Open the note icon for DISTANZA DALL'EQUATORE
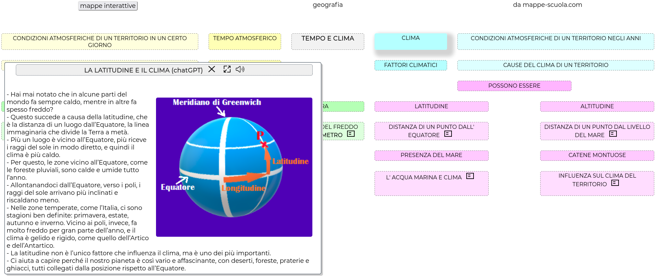 448,134
